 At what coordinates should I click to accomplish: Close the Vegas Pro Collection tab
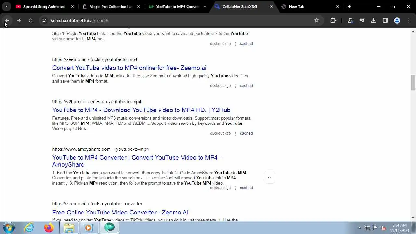[139, 6]
